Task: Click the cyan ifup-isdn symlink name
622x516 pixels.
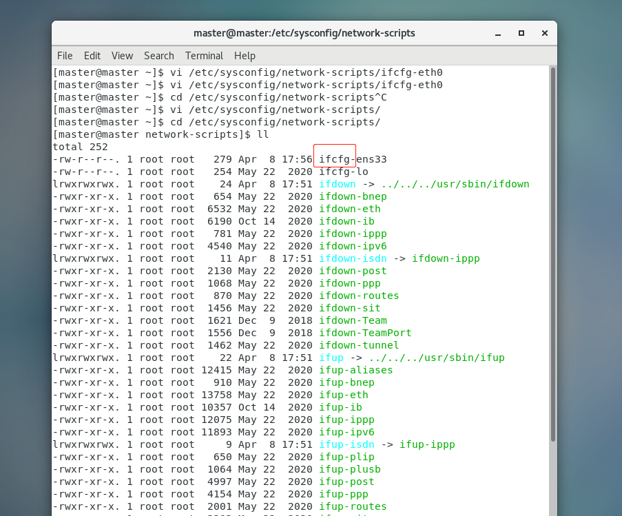Action: 346,444
